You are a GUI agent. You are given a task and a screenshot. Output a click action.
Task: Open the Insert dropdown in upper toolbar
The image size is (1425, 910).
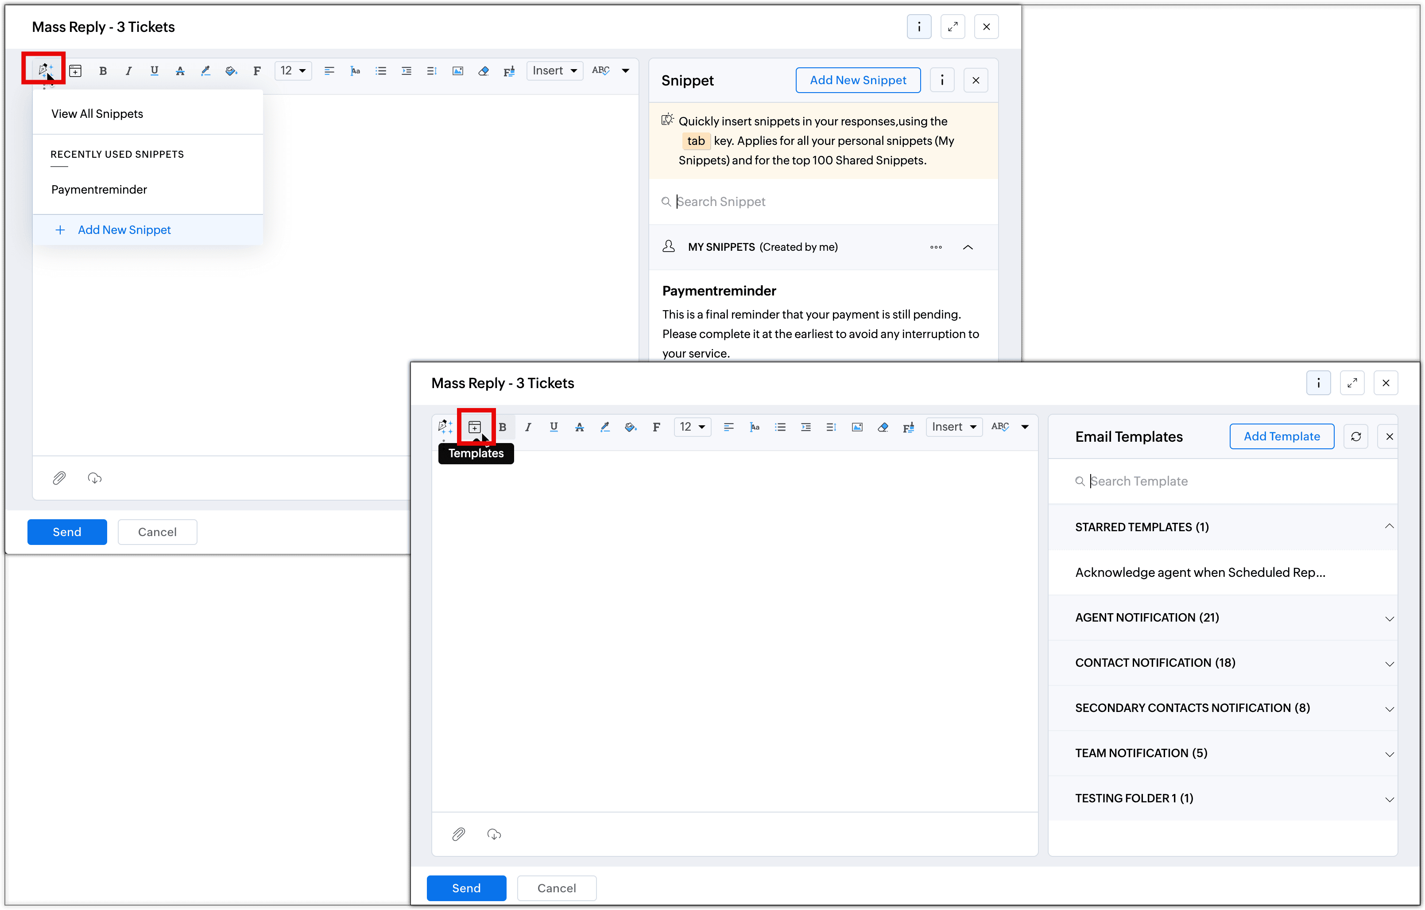554,71
